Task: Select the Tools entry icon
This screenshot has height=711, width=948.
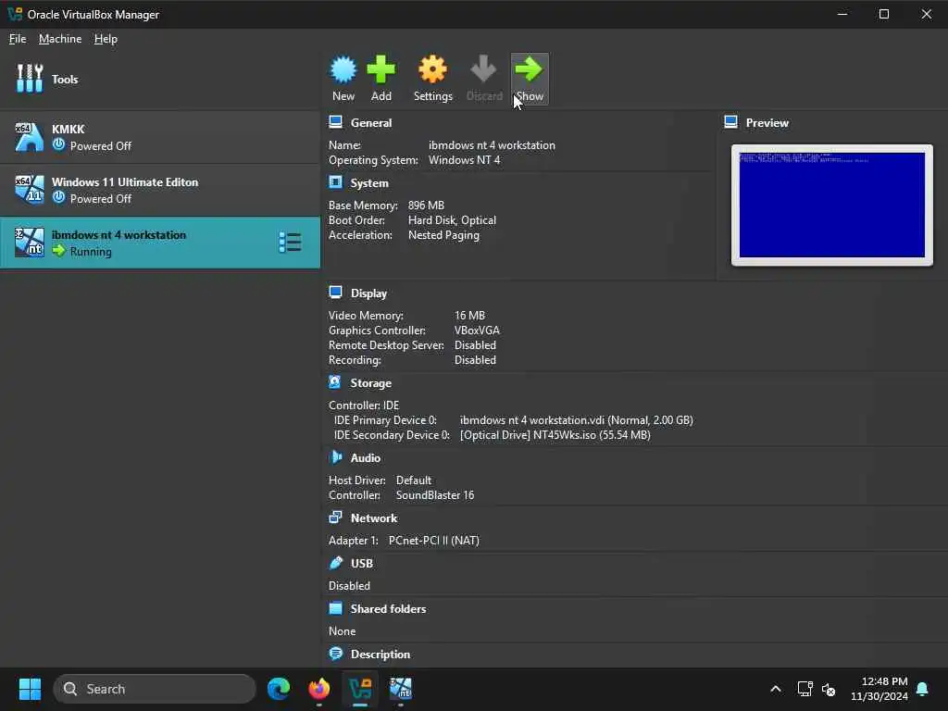Action: click(30, 79)
